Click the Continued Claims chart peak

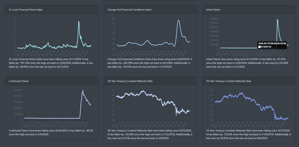83,90
